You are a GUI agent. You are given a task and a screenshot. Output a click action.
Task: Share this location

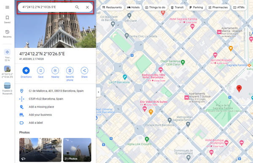coord(84,73)
